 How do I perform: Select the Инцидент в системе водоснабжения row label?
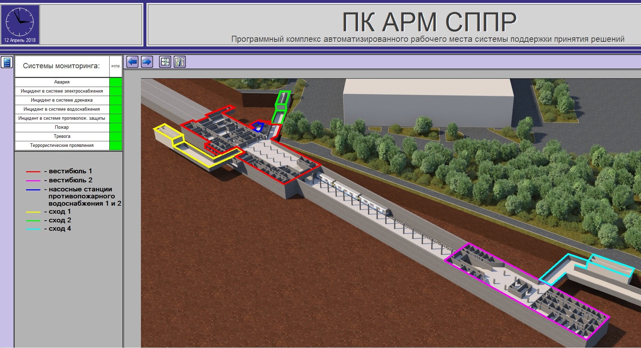62,109
